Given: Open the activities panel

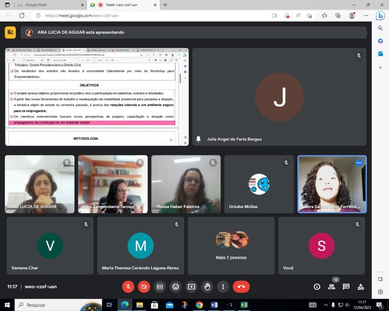Looking at the screenshot, I should click(x=361, y=287).
